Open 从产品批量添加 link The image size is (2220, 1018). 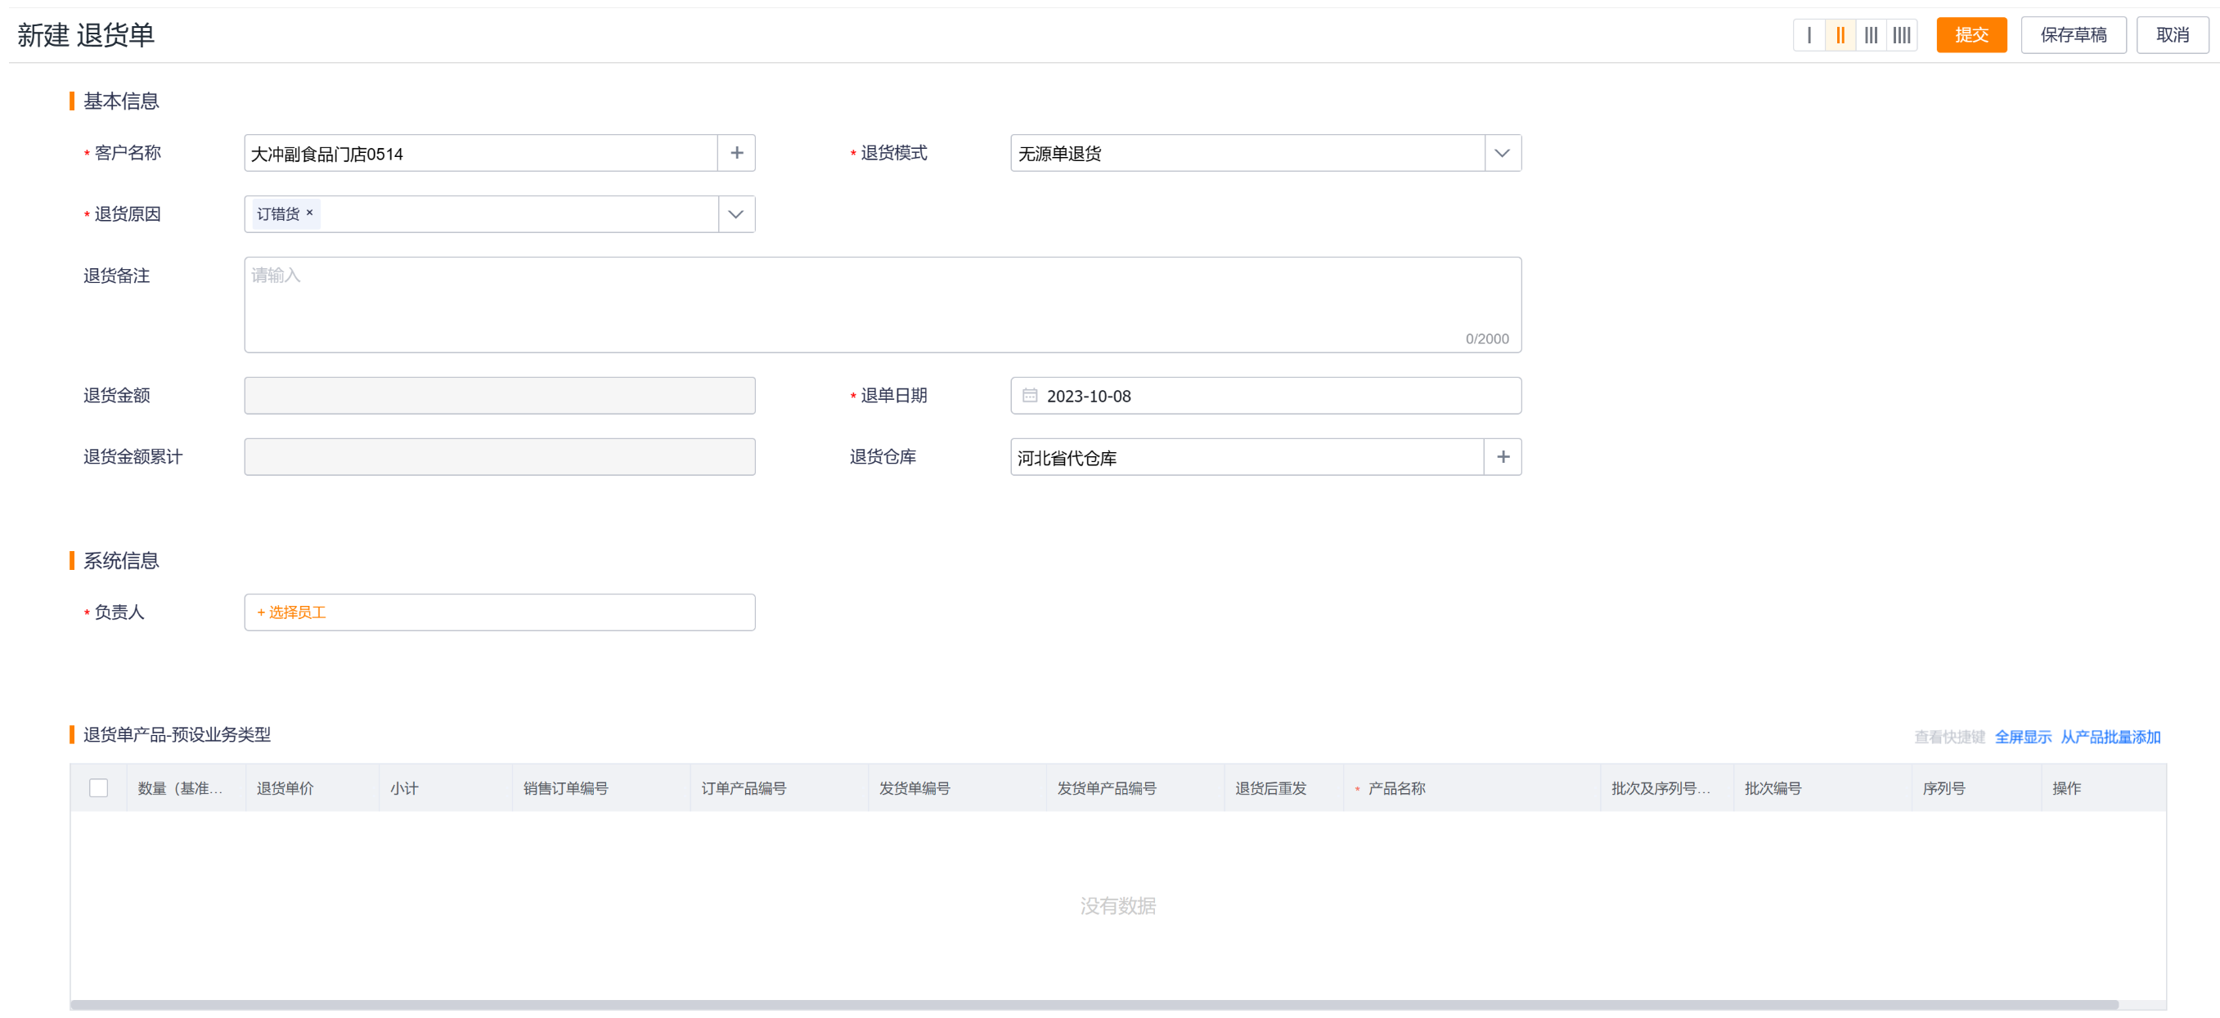coord(2110,738)
